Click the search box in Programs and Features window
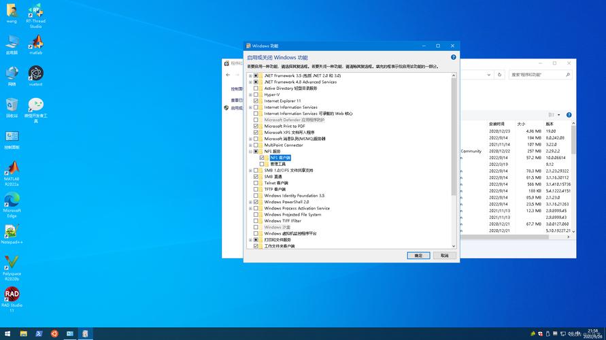Viewport: 606px width, 340px height. tap(540, 75)
